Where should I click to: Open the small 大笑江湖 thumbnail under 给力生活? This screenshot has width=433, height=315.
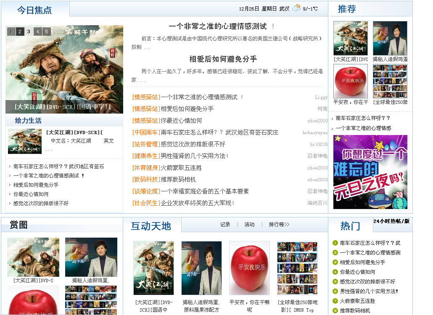coord(25,141)
